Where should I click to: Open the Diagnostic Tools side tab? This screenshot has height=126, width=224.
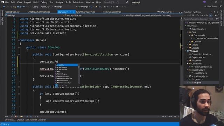(x=221, y=18)
